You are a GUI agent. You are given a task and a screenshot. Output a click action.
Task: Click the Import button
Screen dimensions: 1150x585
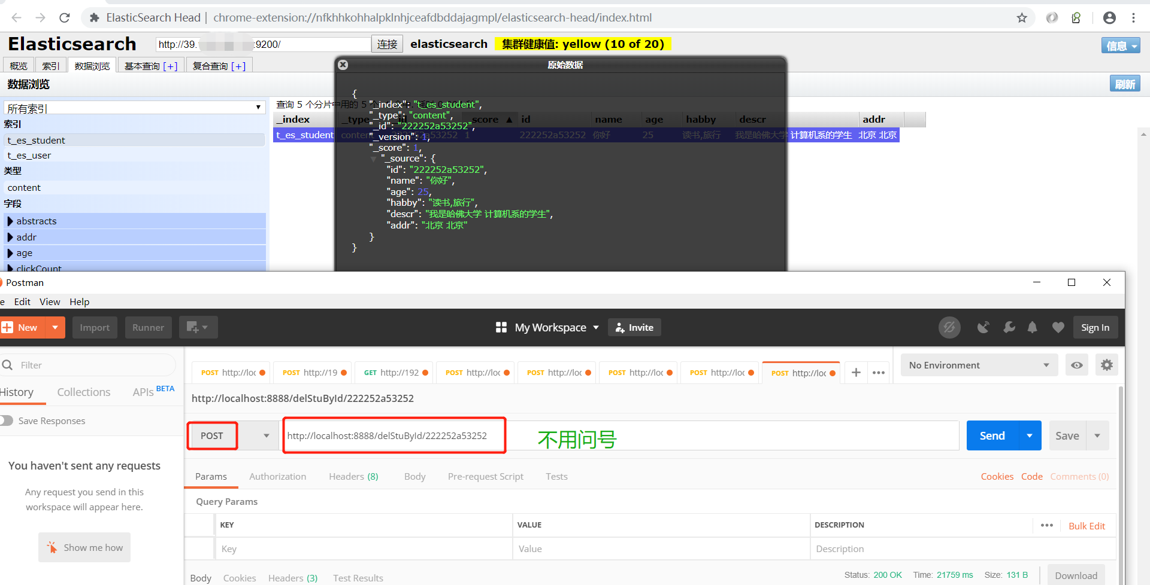tap(95, 327)
